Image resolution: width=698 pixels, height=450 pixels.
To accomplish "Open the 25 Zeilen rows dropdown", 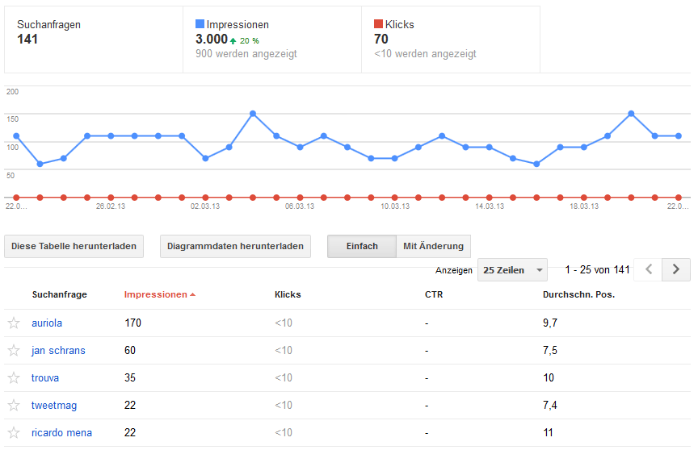I will point(512,269).
